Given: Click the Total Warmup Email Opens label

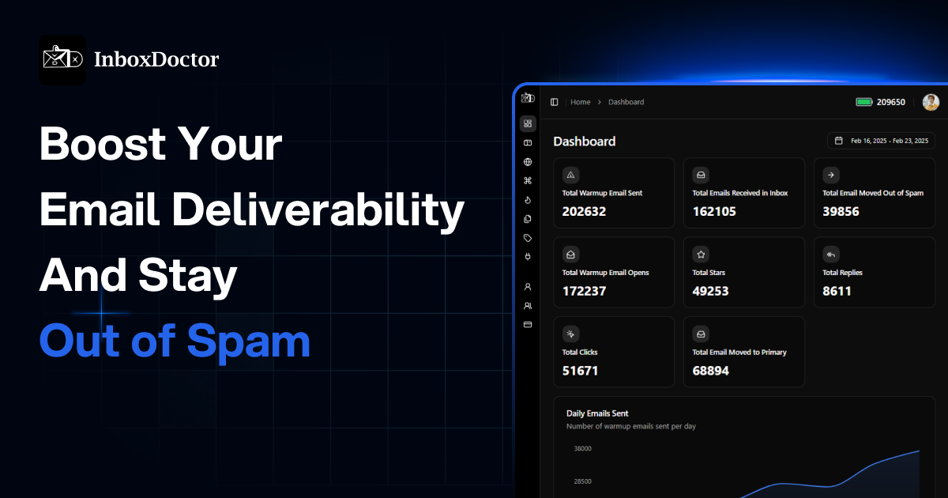Looking at the screenshot, I should (605, 273).
